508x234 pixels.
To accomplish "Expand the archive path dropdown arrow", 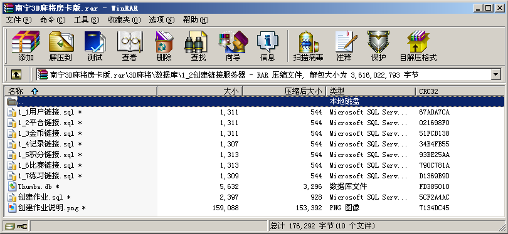I will point(495,75).
